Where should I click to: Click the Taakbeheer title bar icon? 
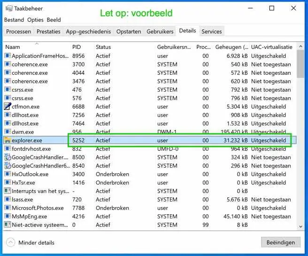[8, 8]
